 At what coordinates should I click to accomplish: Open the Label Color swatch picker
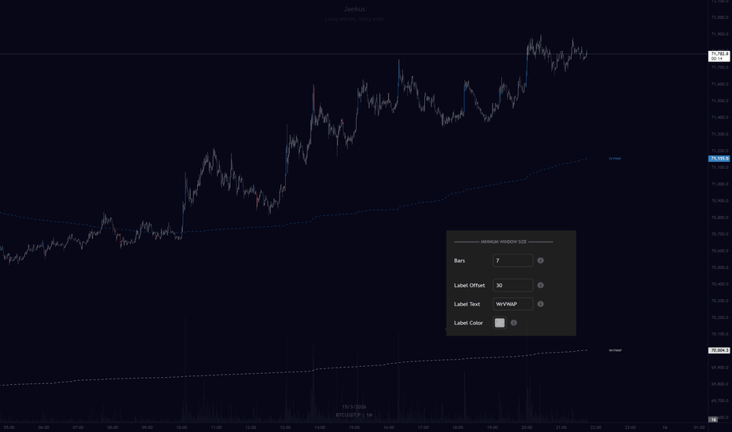500,323
